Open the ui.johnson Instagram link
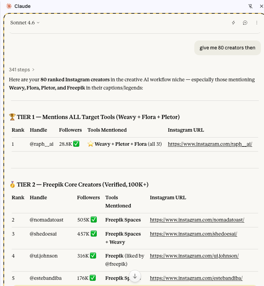 [194, 256]
